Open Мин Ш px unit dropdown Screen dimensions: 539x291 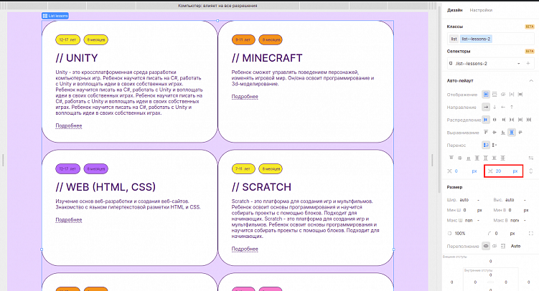pyautogui.click(x=479, y=210)
